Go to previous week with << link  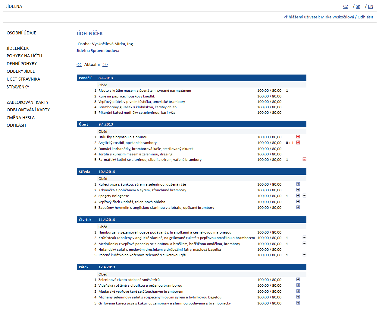click(x=79, y=65)
